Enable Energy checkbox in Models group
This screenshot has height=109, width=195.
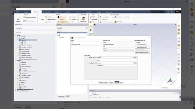39,19
